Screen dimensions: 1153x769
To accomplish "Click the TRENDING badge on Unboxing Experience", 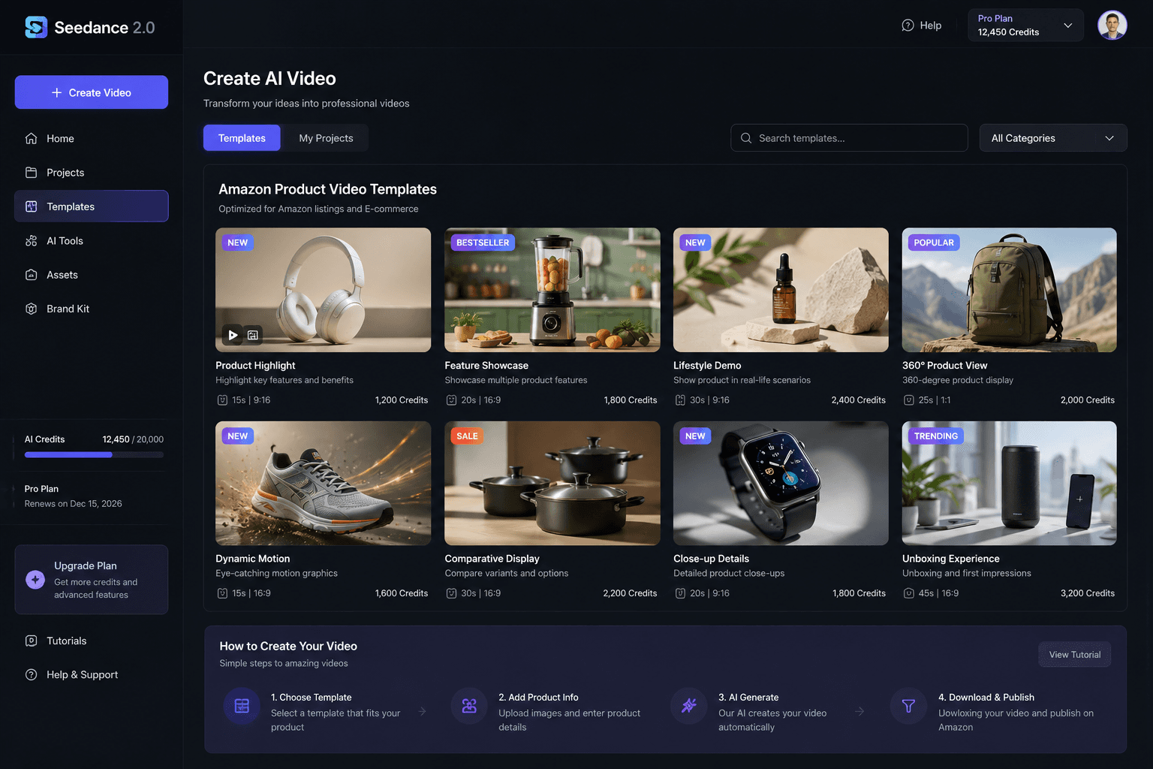I will pos(935,436).
